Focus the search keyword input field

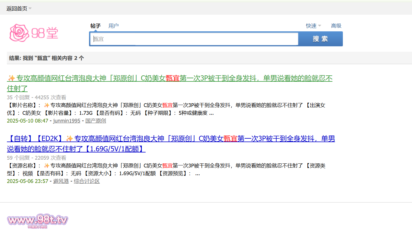(x=194, y=39)
